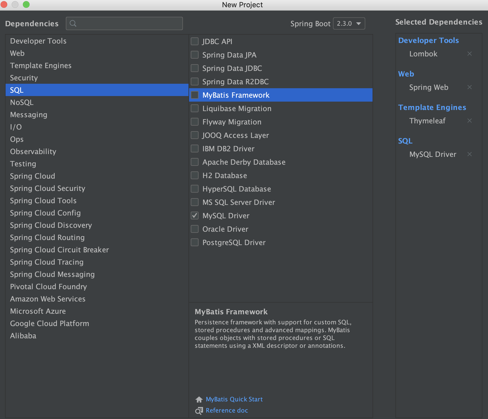This screenshot has width=488, height=419.
Task: Click the SQL heading in Selected Dependencies
Action: coord(405,141)
